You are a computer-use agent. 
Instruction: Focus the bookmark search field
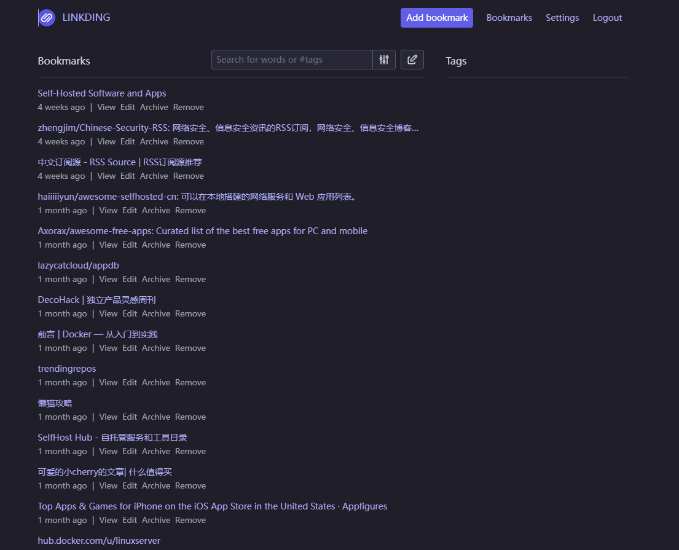coord(292,60)
